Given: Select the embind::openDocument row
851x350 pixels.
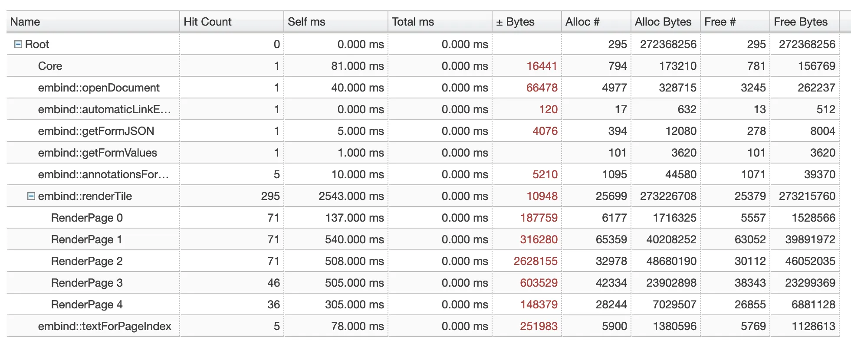Looking at the screenshot, I should (x=99, y=88).
